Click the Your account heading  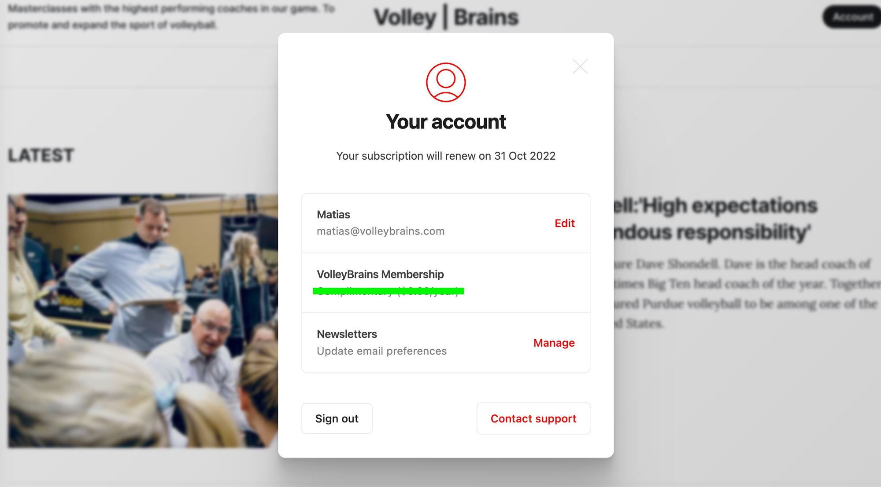tap(446, 122)
